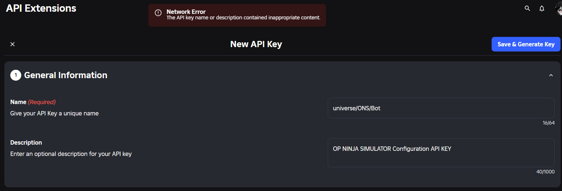The height and width of the screenshot is (191, 562).
Task: Select the Network Error toast title
Action: point(186,12)
